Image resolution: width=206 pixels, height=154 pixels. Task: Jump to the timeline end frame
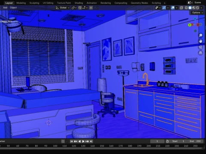point(91,141)
